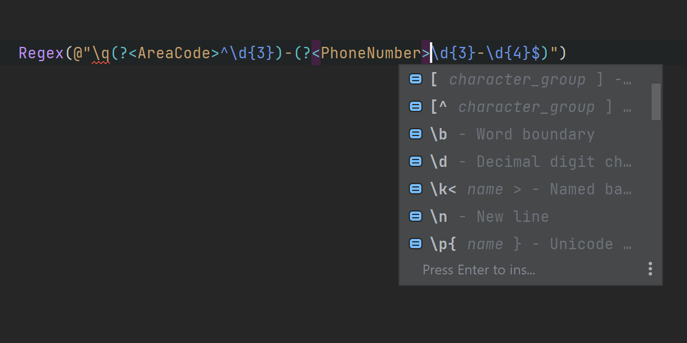Click the icon next to [^ character_group ] entry
The height and width of the screenshot is (343, 687).
(416, 107)
